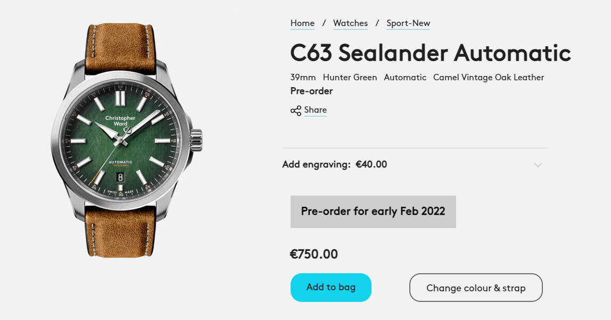Navigate to Sport-New breadcrumb
611x320 pixels.
(408, 23)
